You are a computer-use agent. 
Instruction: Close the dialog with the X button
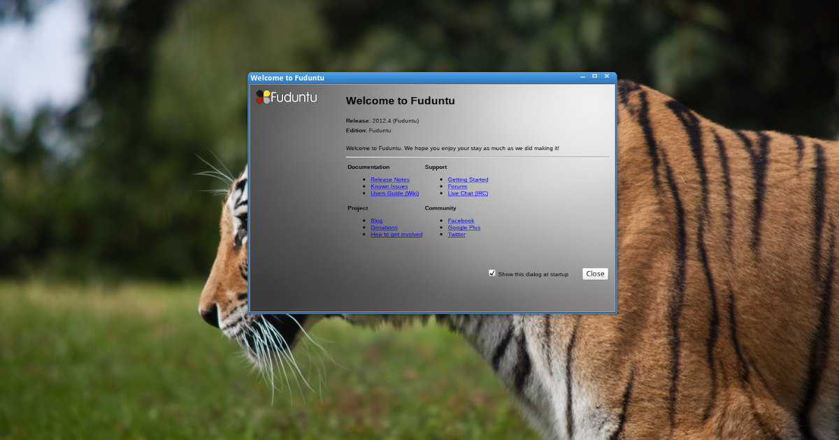pos(606,77)
